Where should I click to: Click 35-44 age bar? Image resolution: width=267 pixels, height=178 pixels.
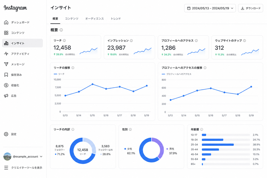(210, 150)
